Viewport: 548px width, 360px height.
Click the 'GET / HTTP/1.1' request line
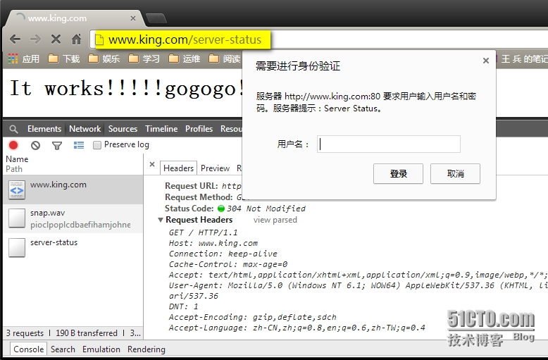point(203,232)
